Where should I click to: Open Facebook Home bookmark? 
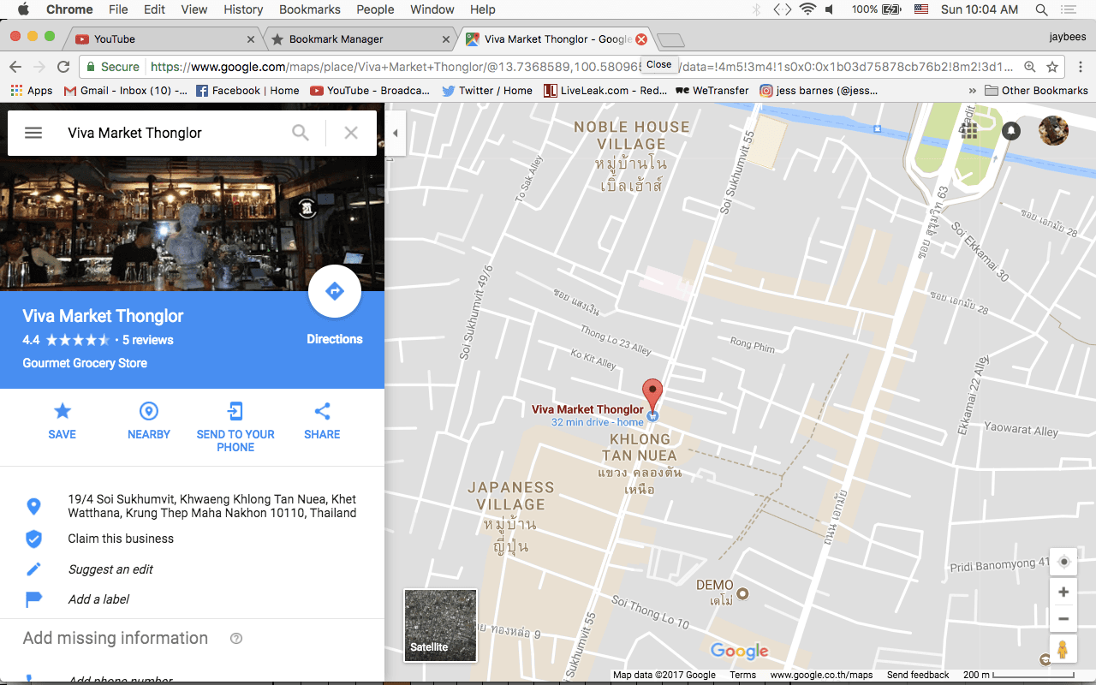[247, 91]
